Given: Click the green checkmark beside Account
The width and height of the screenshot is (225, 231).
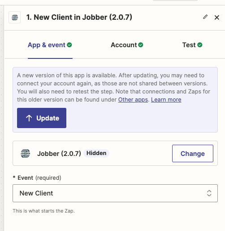Looking at the screenshot, I should [141, 45].
